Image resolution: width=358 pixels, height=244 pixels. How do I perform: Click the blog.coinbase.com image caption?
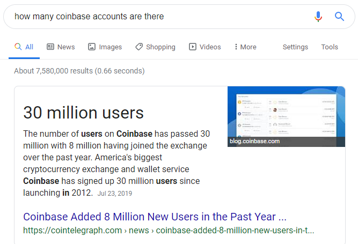point(254,142)
